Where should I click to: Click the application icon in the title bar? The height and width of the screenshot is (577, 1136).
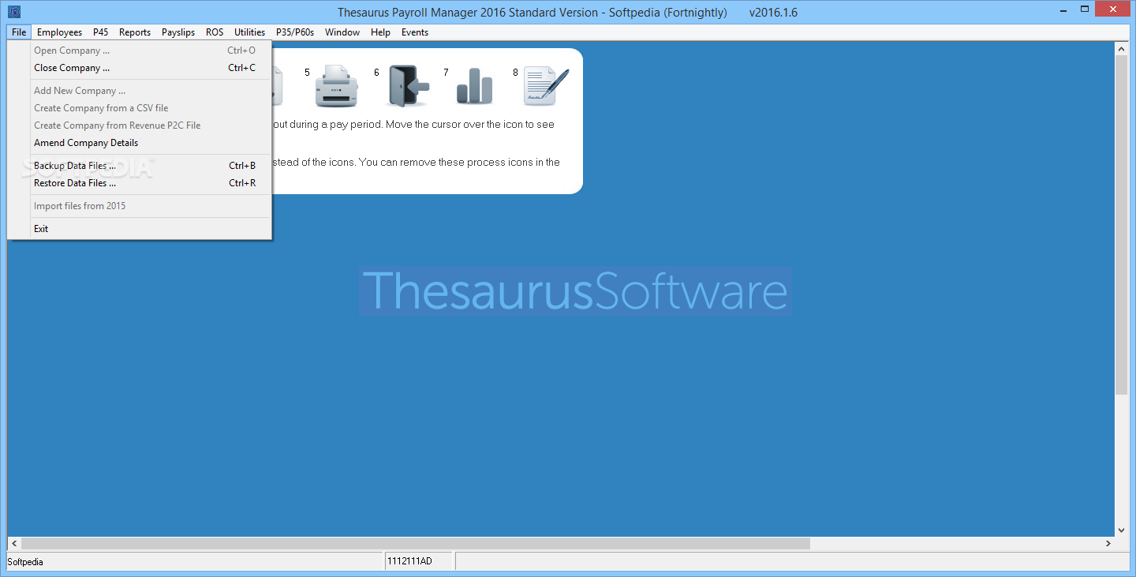pyautogui.click(x=13, y=12)
